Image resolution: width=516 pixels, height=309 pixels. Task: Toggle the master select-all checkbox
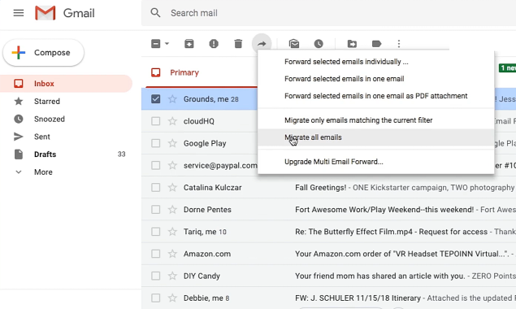tap(156, 43)
